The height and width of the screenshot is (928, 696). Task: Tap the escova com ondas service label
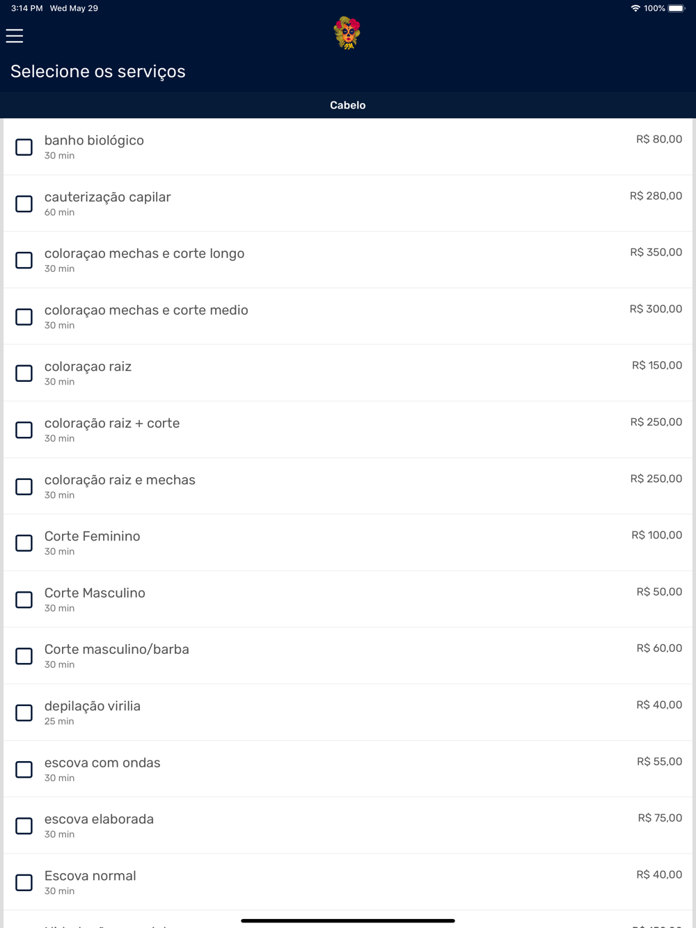point(102,762)
